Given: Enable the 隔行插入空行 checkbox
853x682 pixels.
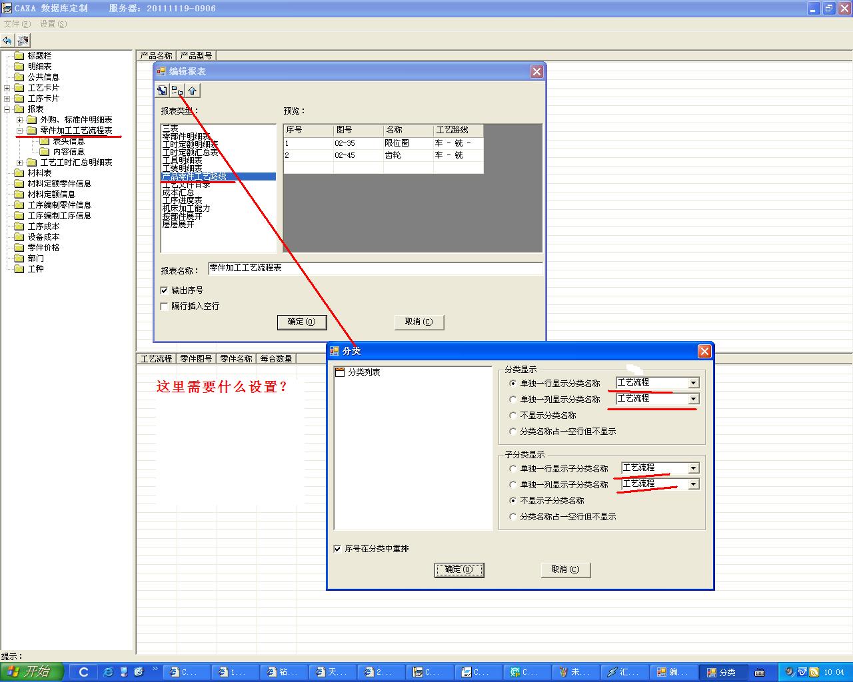Looking at the screenshot, I should [x=165, y=306].
